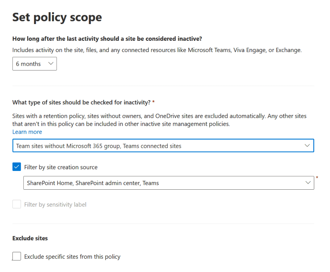Click the SharePoint Home, Teams source selector
Viewport: 330px width, 272px height.
tap(168, 183)
